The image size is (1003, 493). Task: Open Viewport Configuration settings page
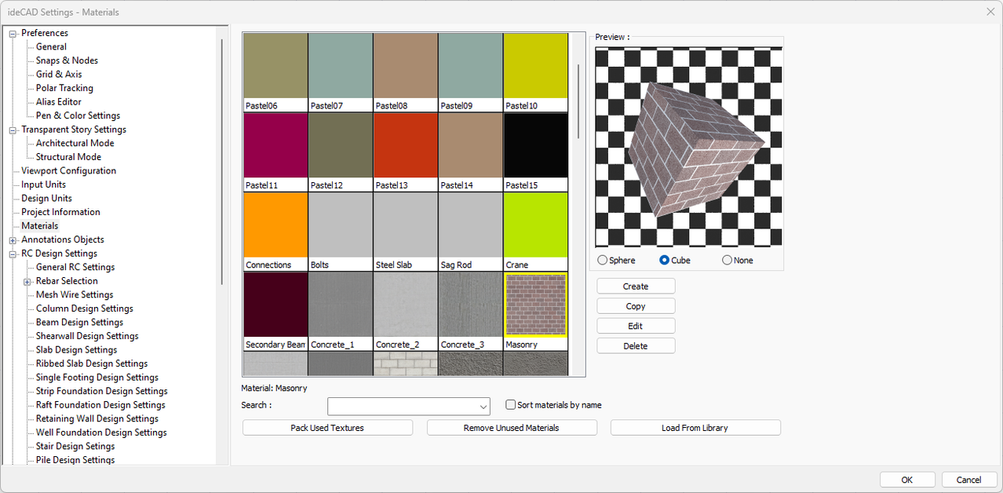(x=68, y=171)
